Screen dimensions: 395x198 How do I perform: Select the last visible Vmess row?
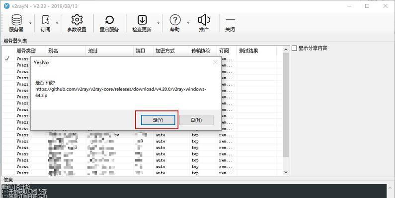point(142,173)
